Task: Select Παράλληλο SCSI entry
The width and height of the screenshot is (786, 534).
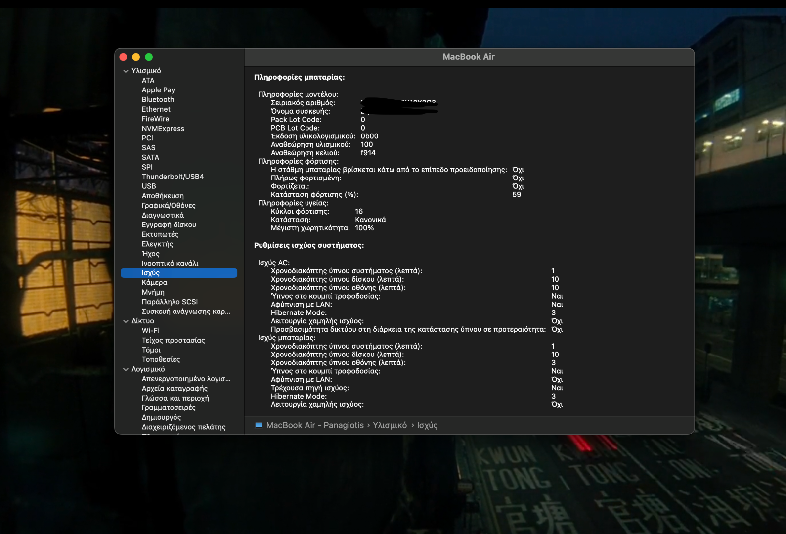Action: pyautogui.click(x=170, y=302)
